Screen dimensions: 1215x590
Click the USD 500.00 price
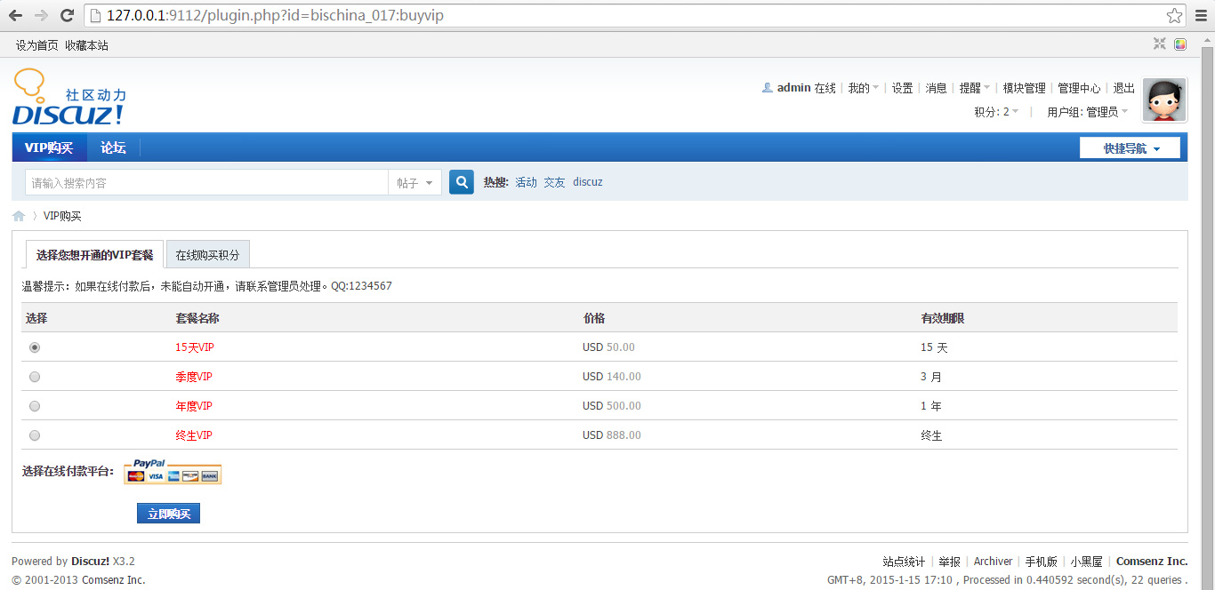pos(612,406)
